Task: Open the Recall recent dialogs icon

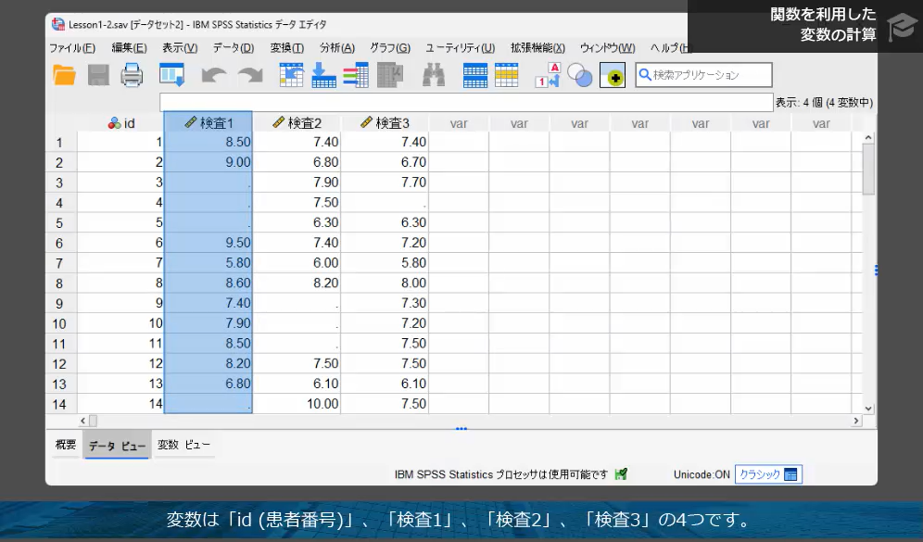Action: 172,75
